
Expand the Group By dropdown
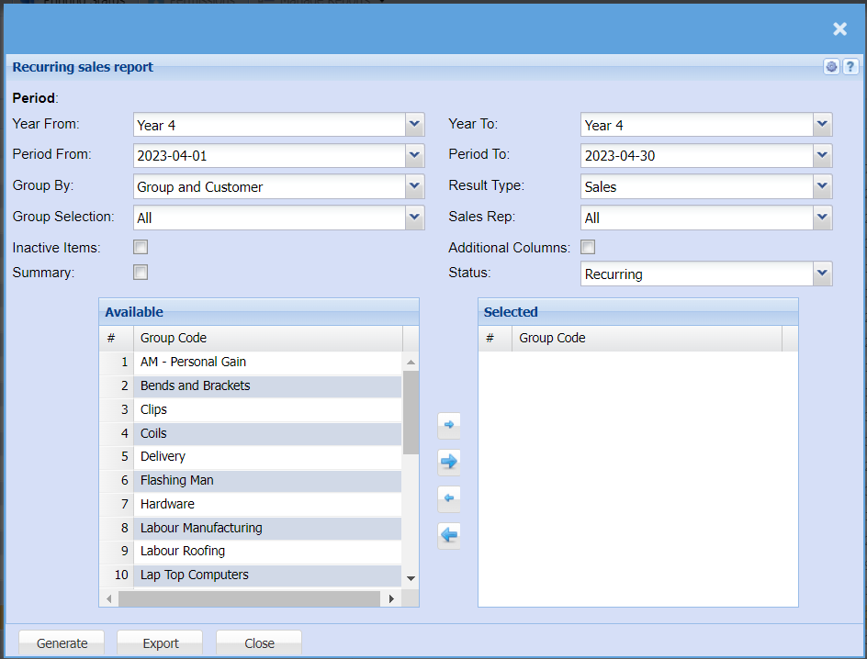point(415,186)
